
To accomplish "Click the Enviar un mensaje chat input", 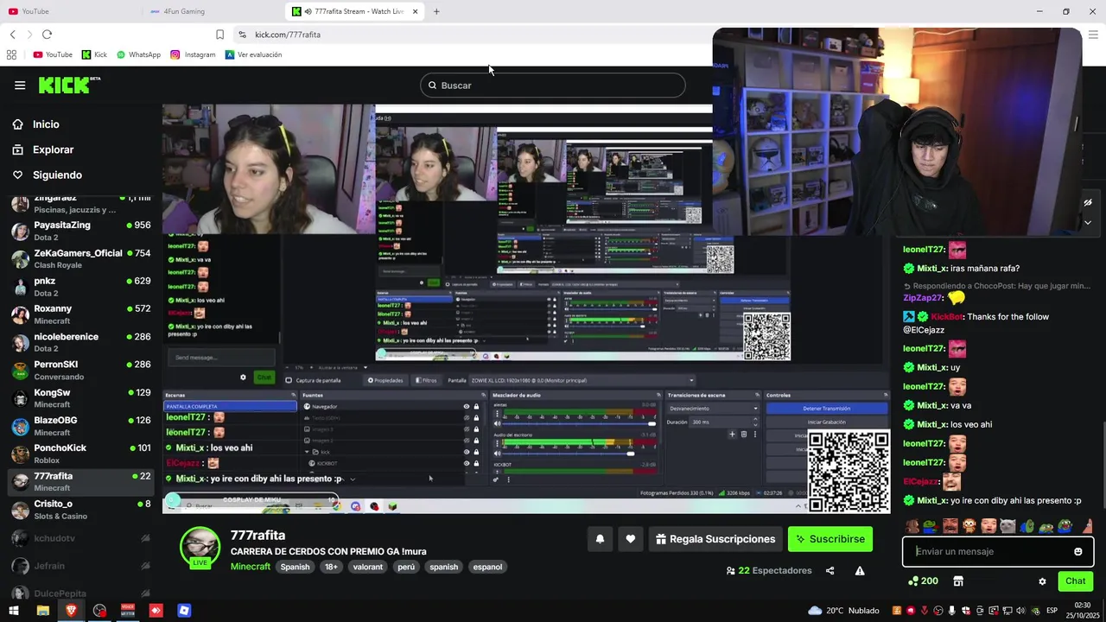I will point(989,551).
